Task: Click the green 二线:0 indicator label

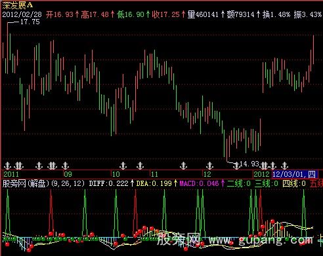Action: click(239, 183)
